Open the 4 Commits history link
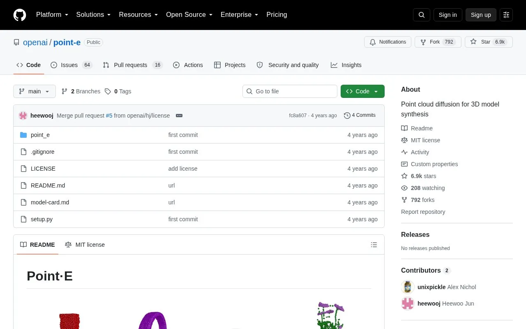Image resolution: width=526 pixels, height=329 pixels. click(360, 116)
